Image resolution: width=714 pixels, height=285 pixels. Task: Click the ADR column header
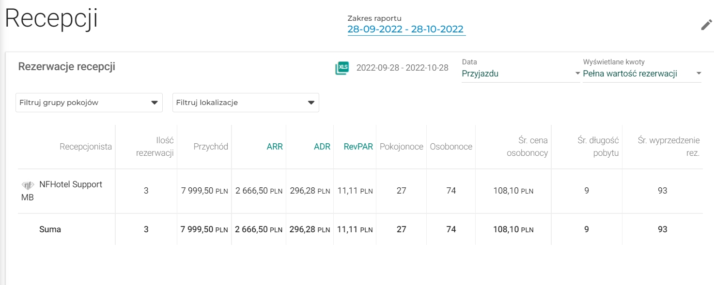322,147
